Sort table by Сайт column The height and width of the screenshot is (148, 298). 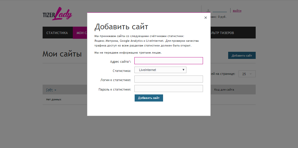point(49,90)
